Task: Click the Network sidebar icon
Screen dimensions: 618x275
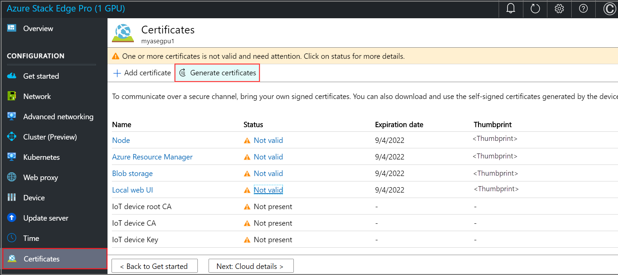Action: pyautogui.click(x=12, y=96)
